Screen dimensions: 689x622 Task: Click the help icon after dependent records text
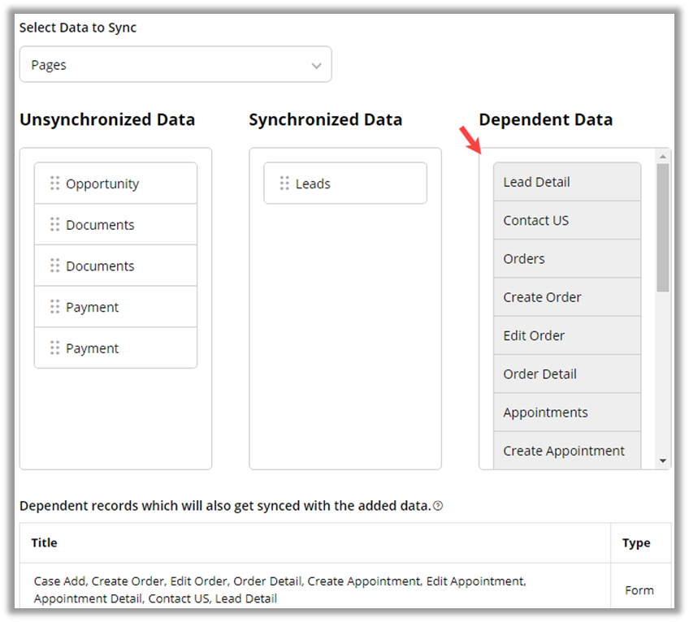tap(438, 506)
